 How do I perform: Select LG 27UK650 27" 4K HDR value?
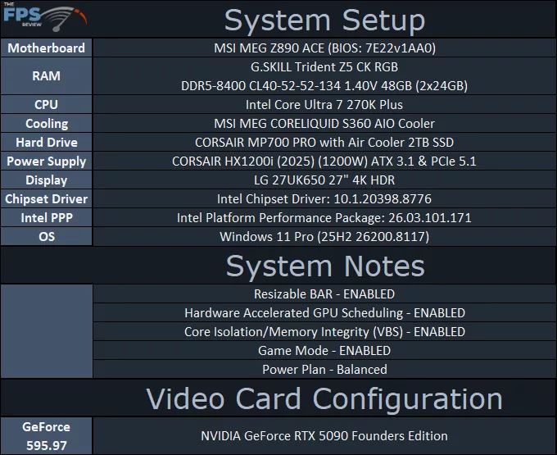click(324, 180)
